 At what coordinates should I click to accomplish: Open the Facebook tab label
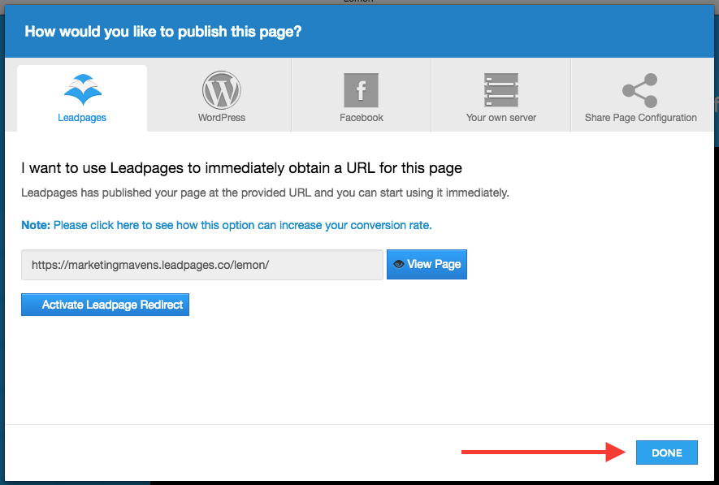point(362,118)
